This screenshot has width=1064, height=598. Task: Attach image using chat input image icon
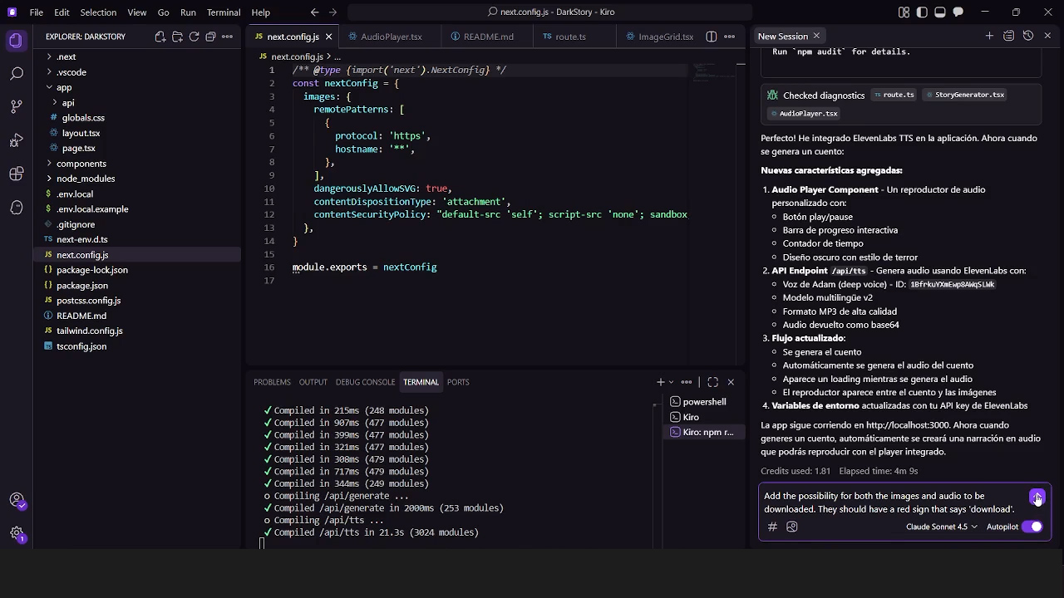(x=791, y=527)
